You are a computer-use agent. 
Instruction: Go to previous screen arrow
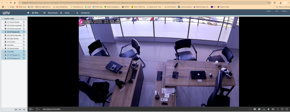pyautogui.click(x=20, y=109)
